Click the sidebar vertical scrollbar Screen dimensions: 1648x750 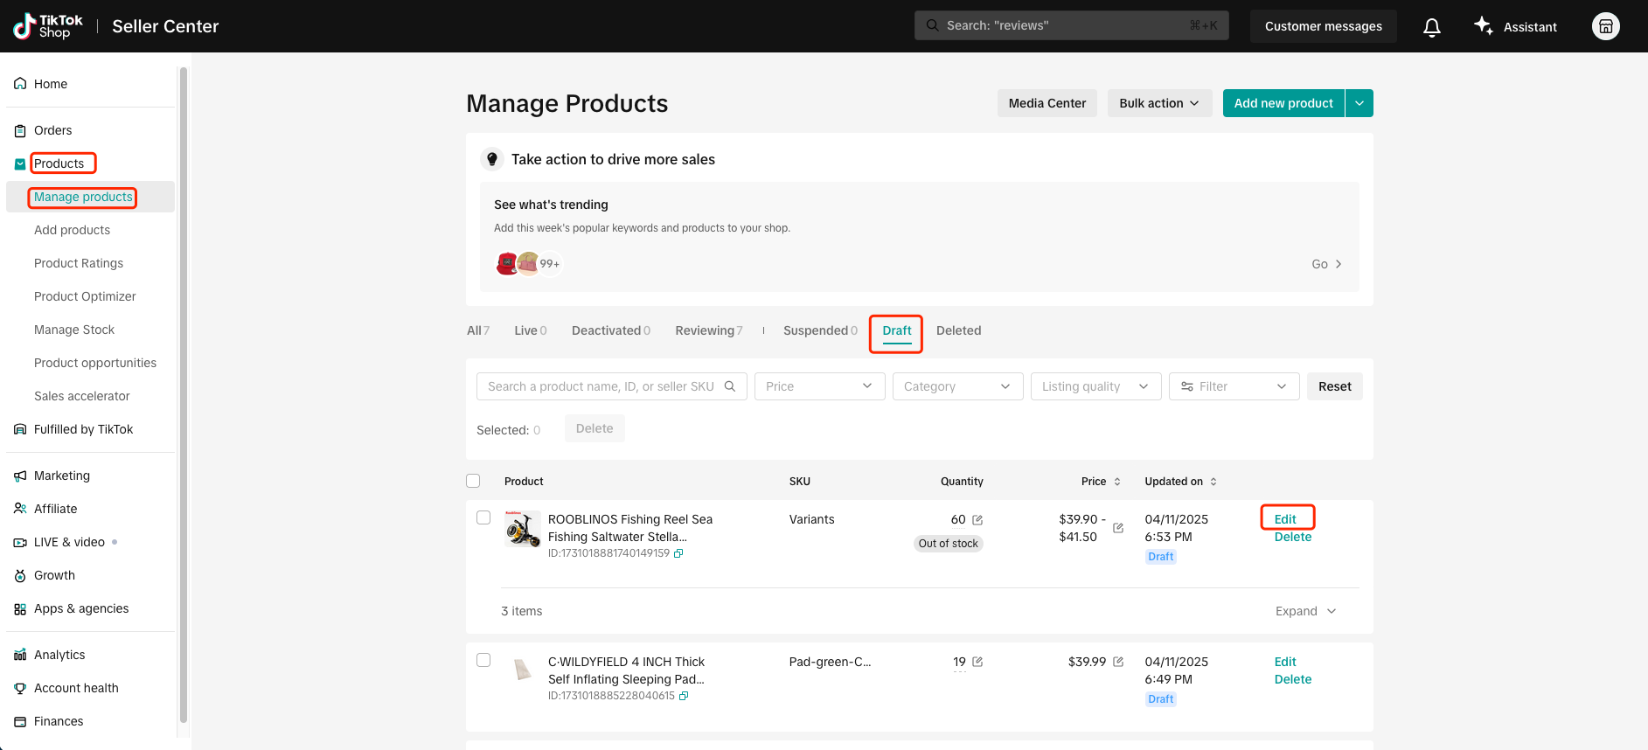point(184,393)
